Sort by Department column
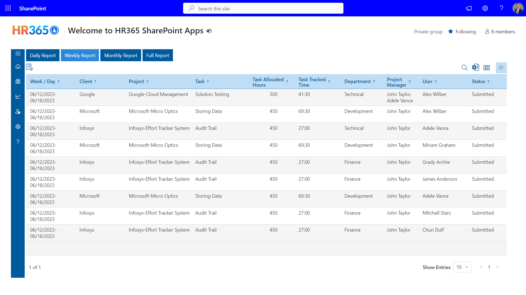Image resolution: width=526 pixels, height=295 pixels. [360, 81]
